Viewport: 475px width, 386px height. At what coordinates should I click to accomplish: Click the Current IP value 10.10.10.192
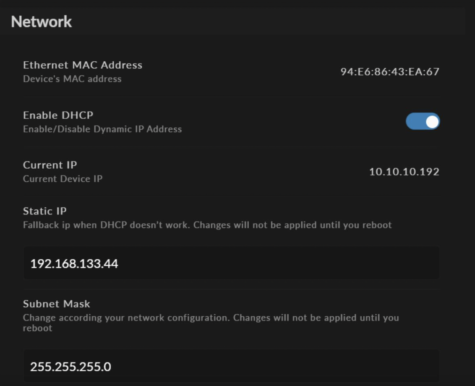click(x=404, y=172)
